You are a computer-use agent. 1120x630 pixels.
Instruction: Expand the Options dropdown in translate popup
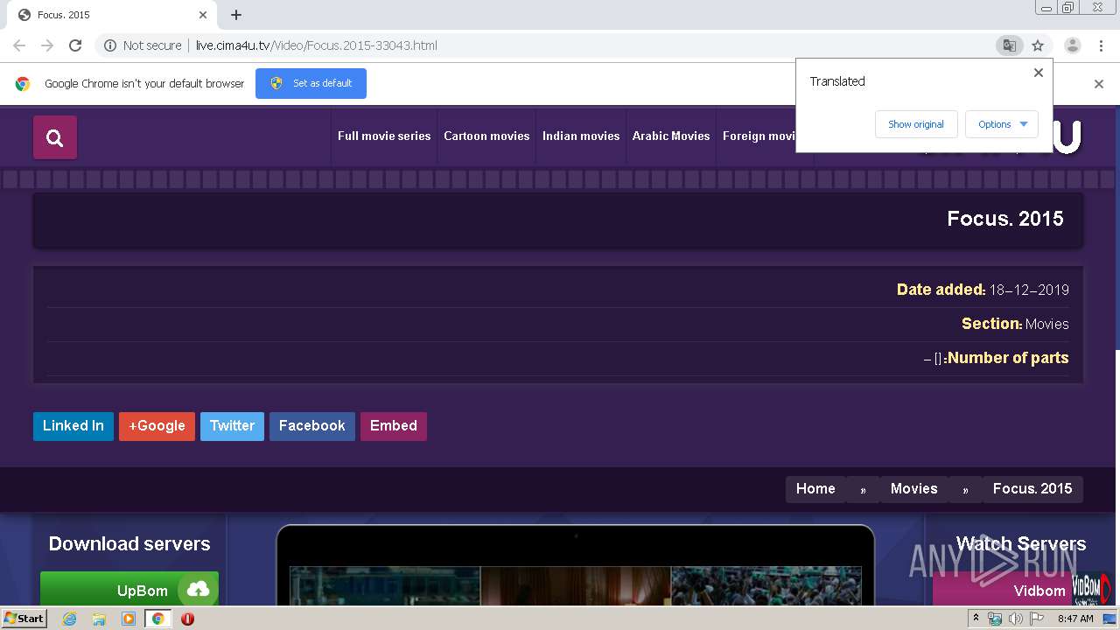pyautogui.click(x=1002, y=124)
